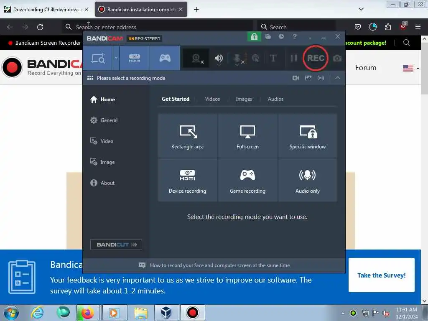This screenshot has height=321, width=428.
Task: Switch to Downloading Chilledwindows browser tab
Action: click(x=46, y=10)
